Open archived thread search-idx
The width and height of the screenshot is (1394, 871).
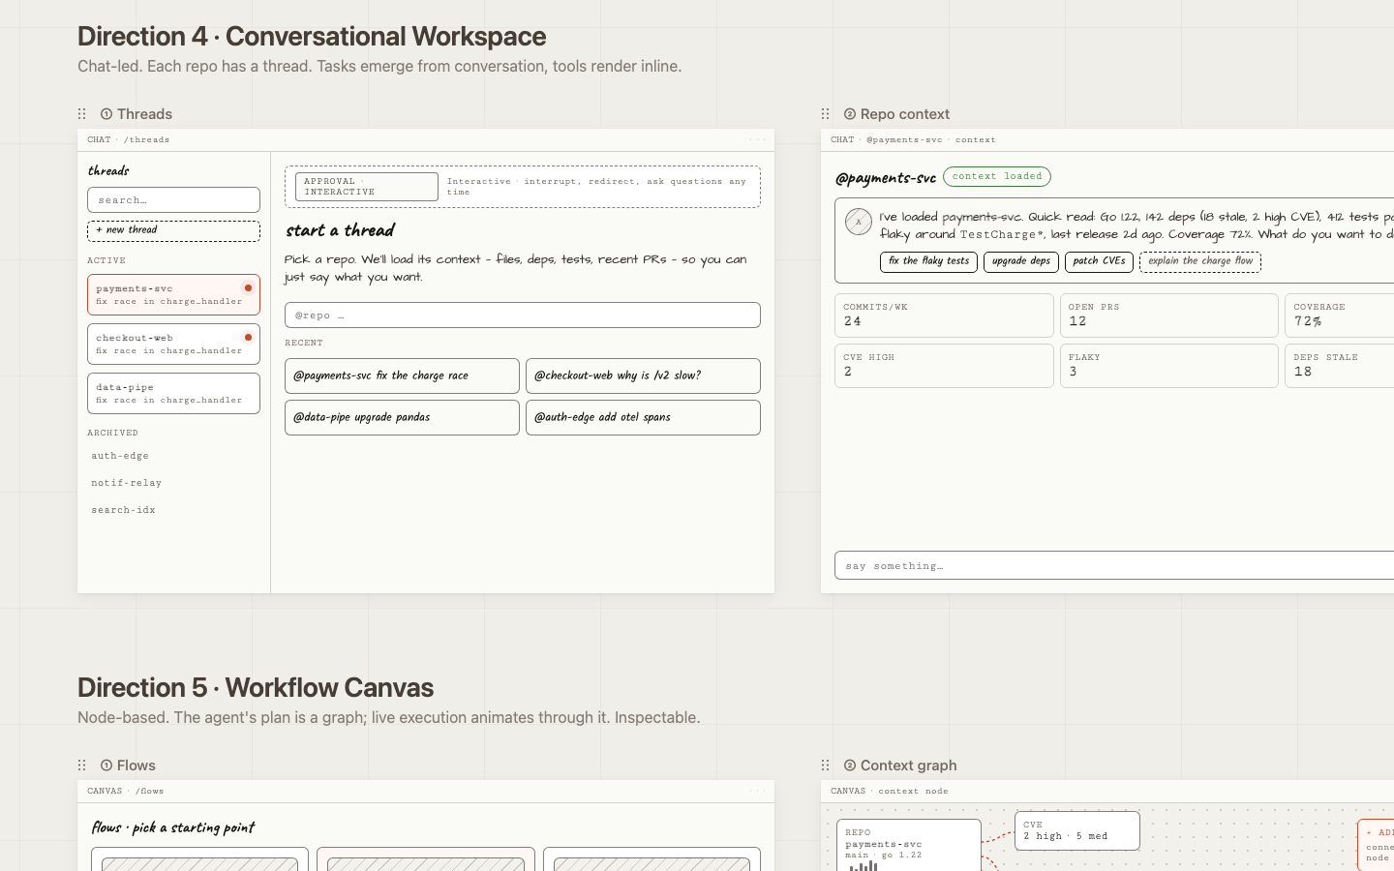pos(123,510)
